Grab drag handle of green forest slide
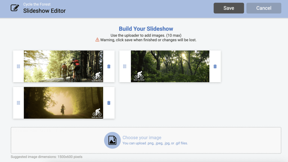The image size is (288, 162). (x=125, y=66)
